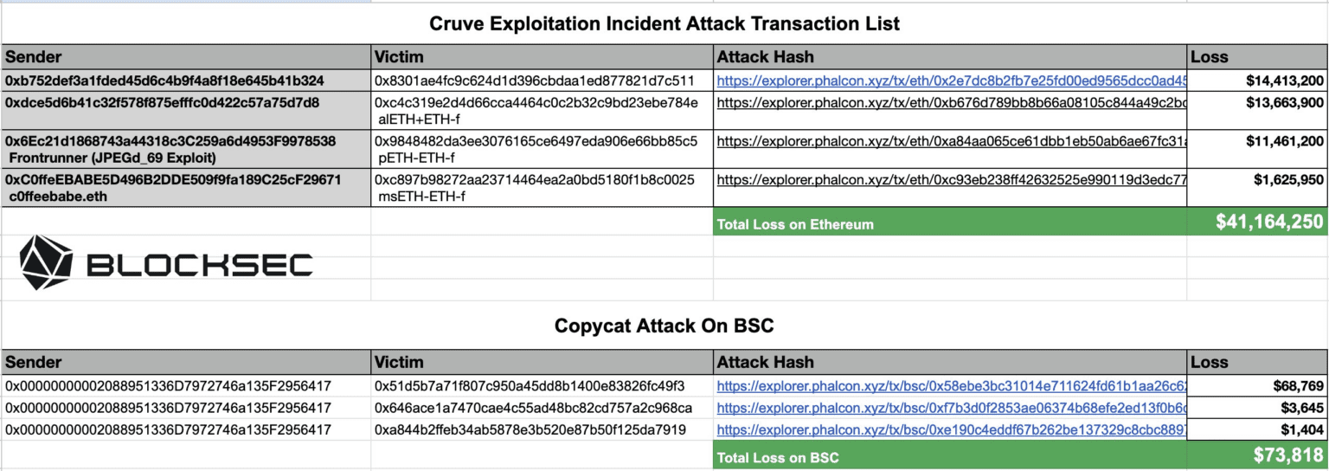1329x471 pixels.
Task: Open the attack hash link starting 0xb676d789bb8b
Action: pos(951,102)
